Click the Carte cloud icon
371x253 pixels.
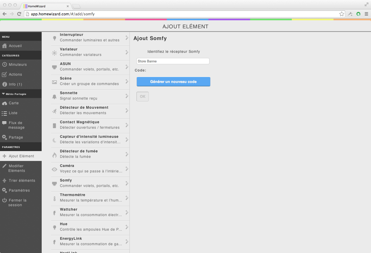4,103
